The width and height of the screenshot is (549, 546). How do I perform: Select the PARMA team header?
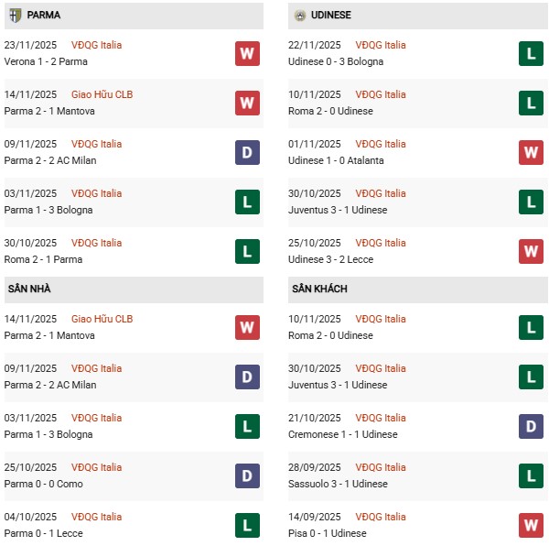pos(44,16)
